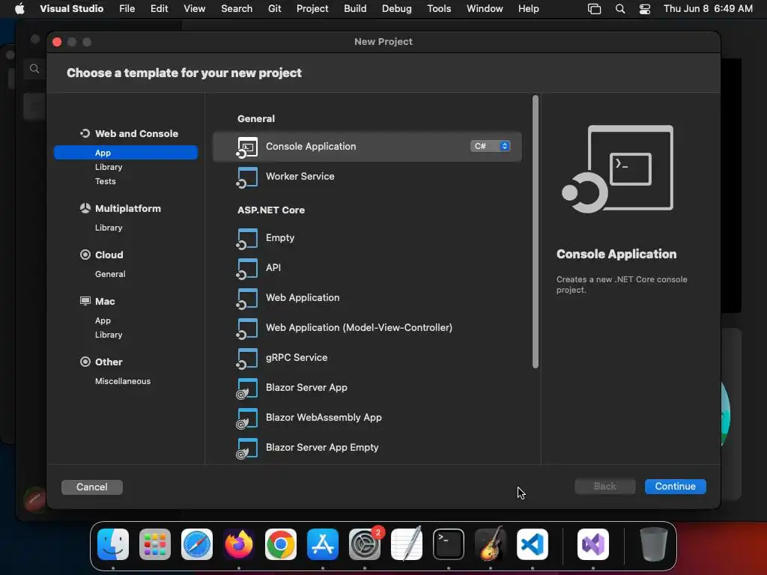This screenshot has width=767, height=575.
Task: Select App under Web and Console
Action: (x=126, y=153)
